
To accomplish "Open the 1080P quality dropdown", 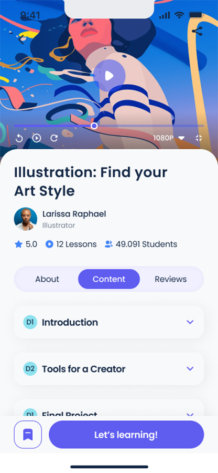I will [x=169, y=138].
